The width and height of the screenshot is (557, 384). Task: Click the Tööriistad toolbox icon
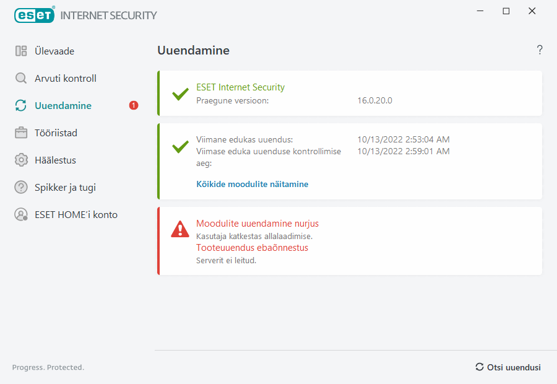tap(21, 133)
